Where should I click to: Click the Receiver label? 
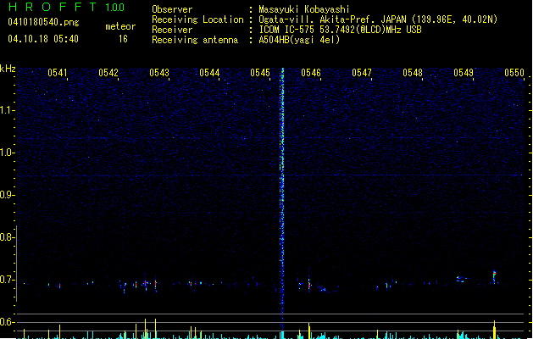coord(172,30)
